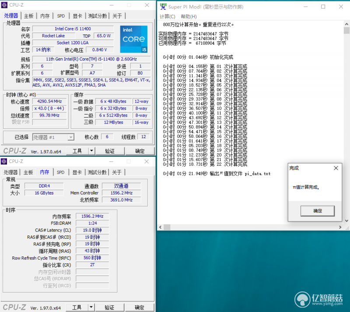Close the 完成 dialog with X

pyautogui.click(x=336, y=168)
